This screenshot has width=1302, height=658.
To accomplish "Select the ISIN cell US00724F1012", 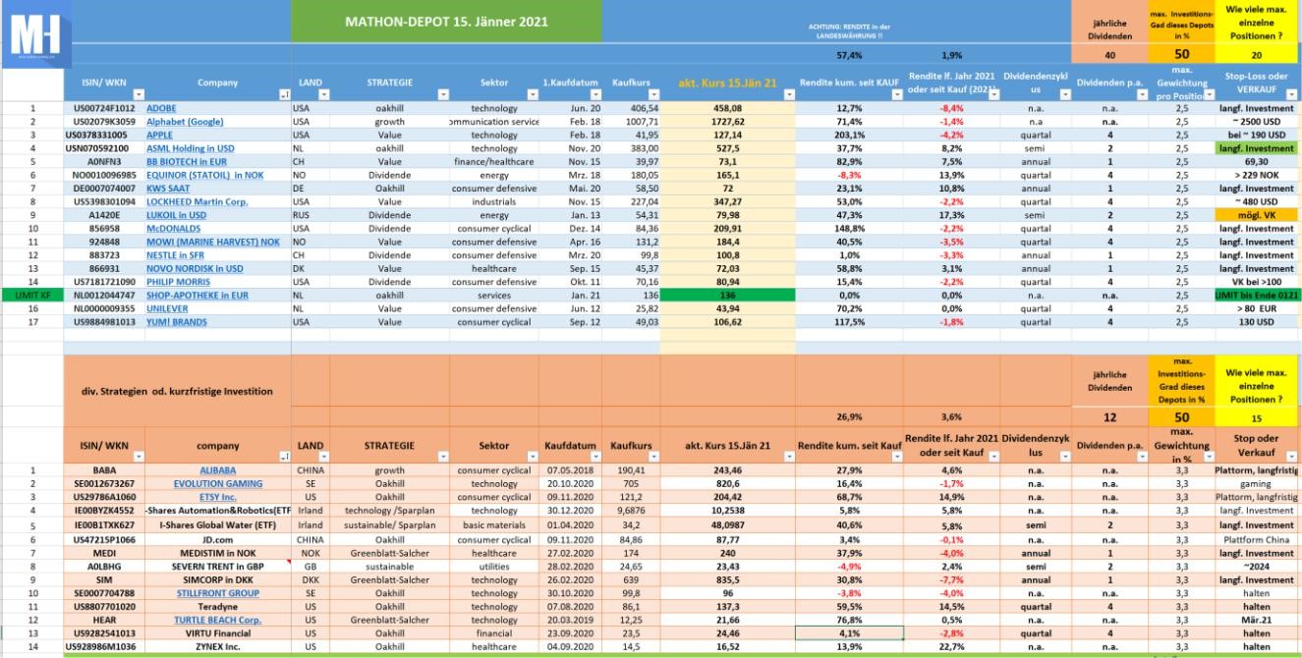I will pyautogui.click(x=104, y=108).
